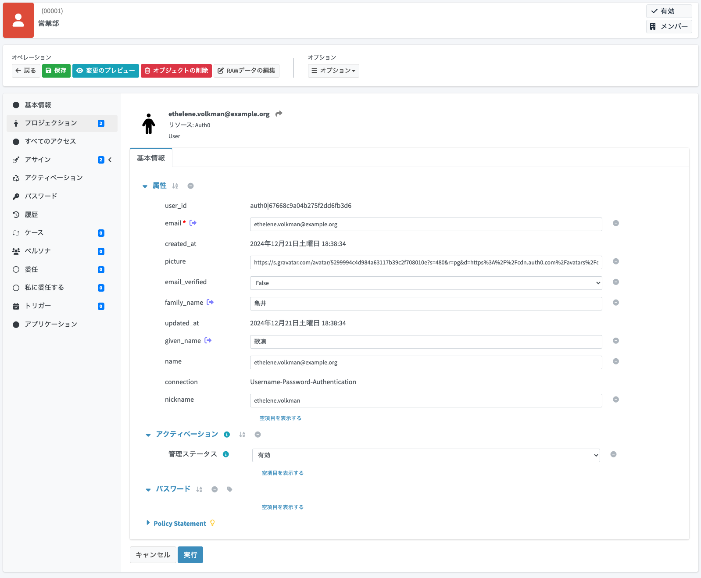Open the 管理ステータス 有効 dropdown

[426, 455]
